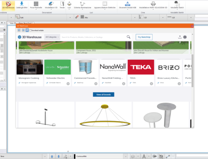
Task: Expand the hammer tool dropdown arrow
Action: coord(70,157)
